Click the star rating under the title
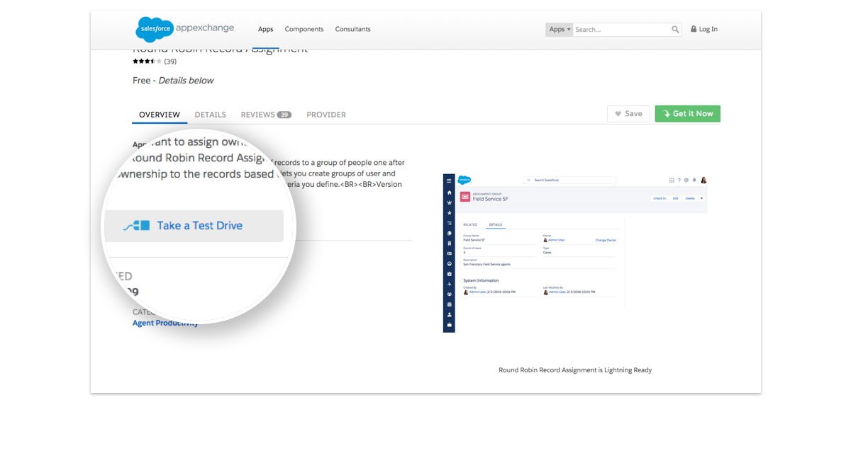851x453 pixels. pyautogui.click(x=148, y=62)
